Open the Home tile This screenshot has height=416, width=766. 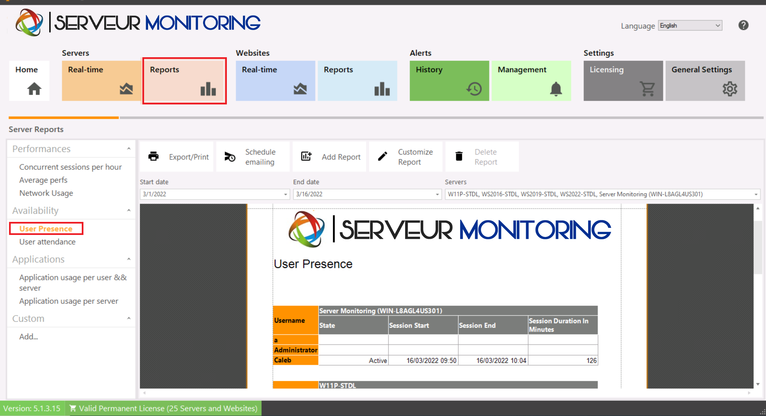click(x=29, y=81)
